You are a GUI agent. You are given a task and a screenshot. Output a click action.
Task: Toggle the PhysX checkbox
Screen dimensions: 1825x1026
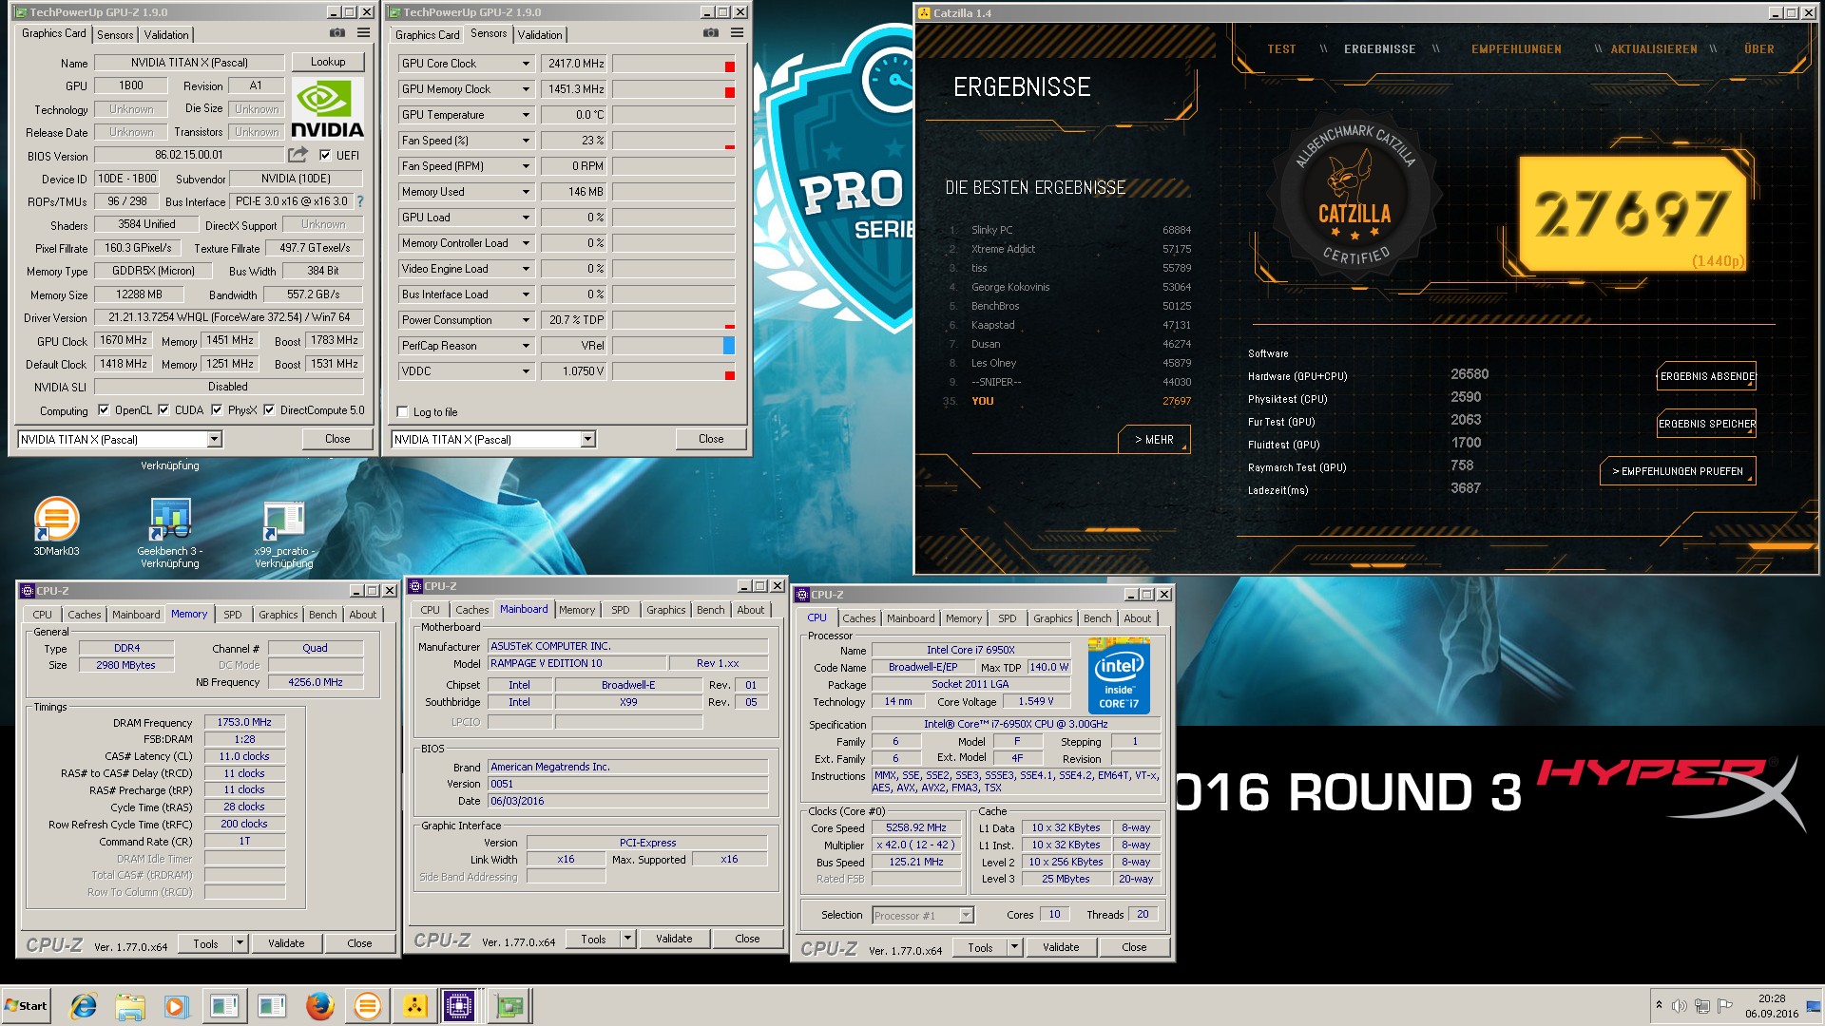pos(217,410)
